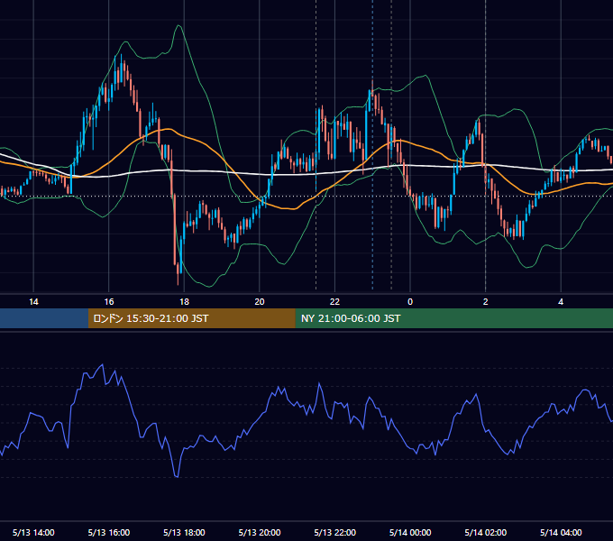The height and width of the screenshot is (541, 613).
Task: Click the 5/14 00:00 date label
Action: (410, 532)
